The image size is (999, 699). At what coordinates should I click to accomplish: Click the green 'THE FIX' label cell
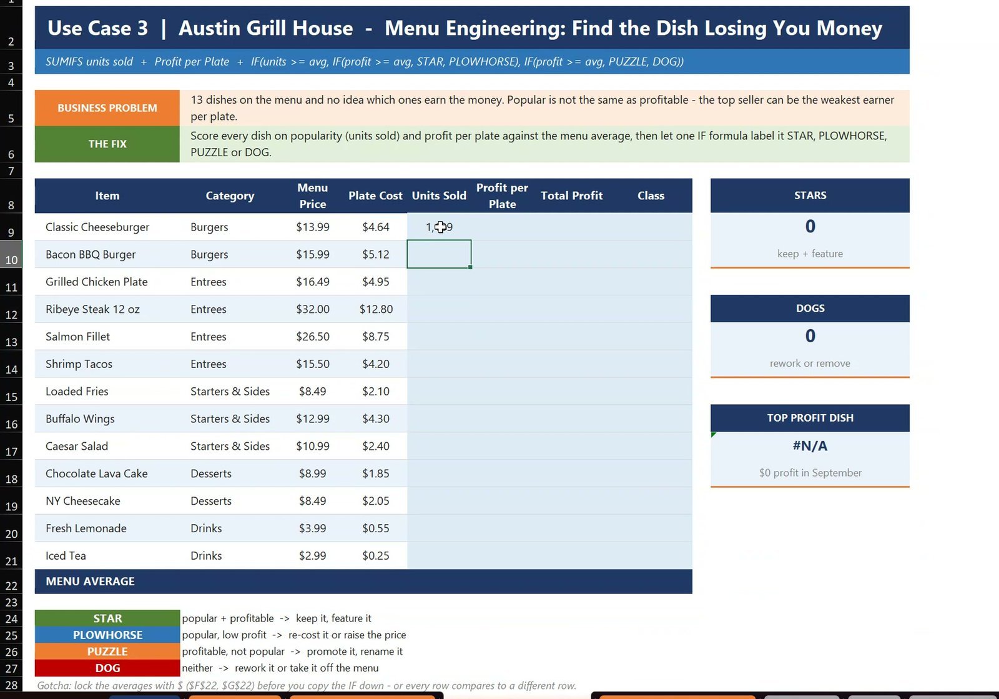107,144
